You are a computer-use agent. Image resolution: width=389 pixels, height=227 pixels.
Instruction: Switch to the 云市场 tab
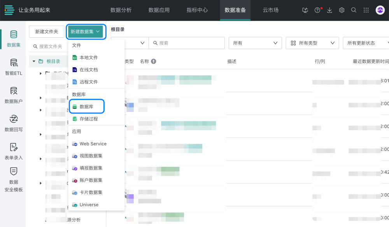(271, 10)
